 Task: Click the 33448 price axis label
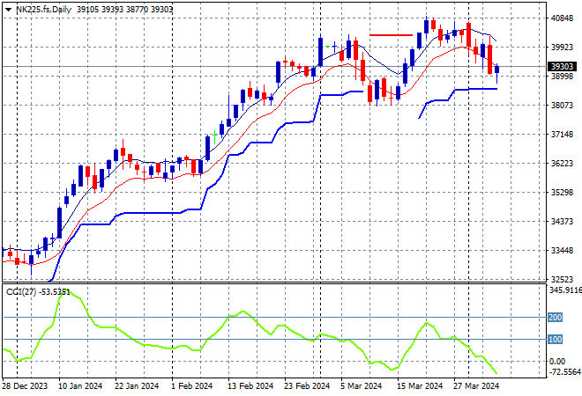pos(562,251)
